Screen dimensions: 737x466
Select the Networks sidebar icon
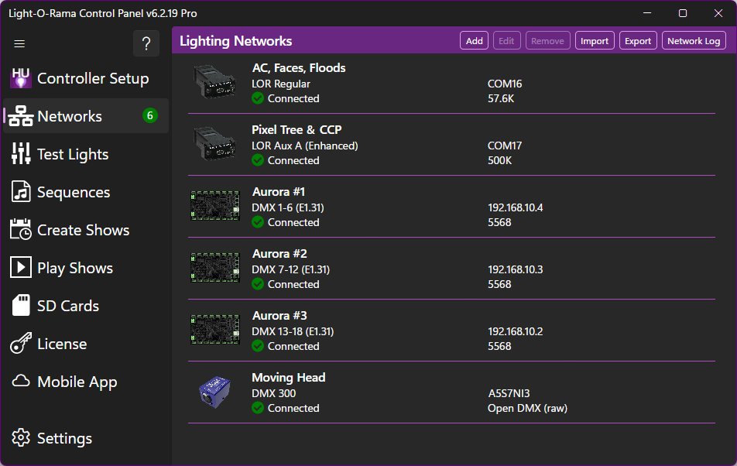coord(19,116)
